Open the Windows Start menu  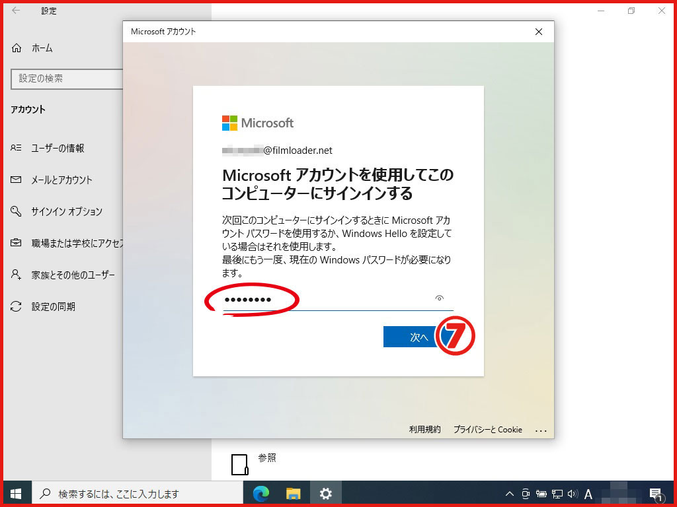[x=17, y=494]
